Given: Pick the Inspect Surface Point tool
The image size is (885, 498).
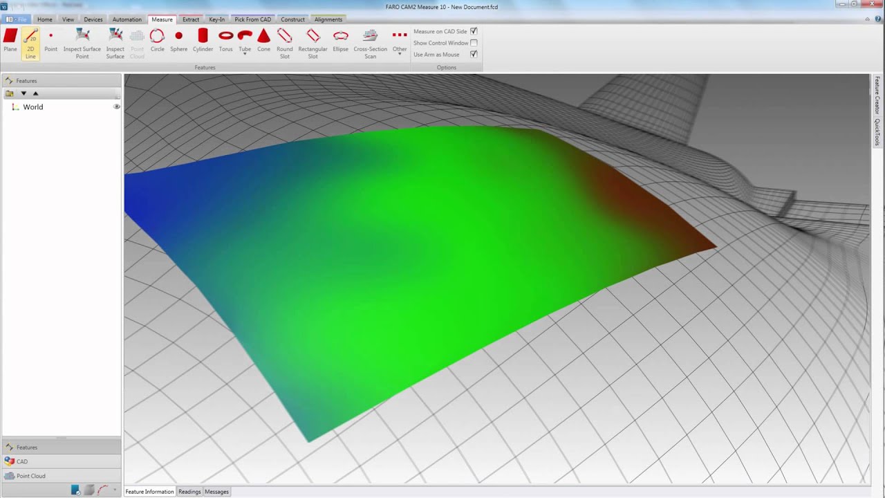Looking at the screenshot, I should (82, 44).
